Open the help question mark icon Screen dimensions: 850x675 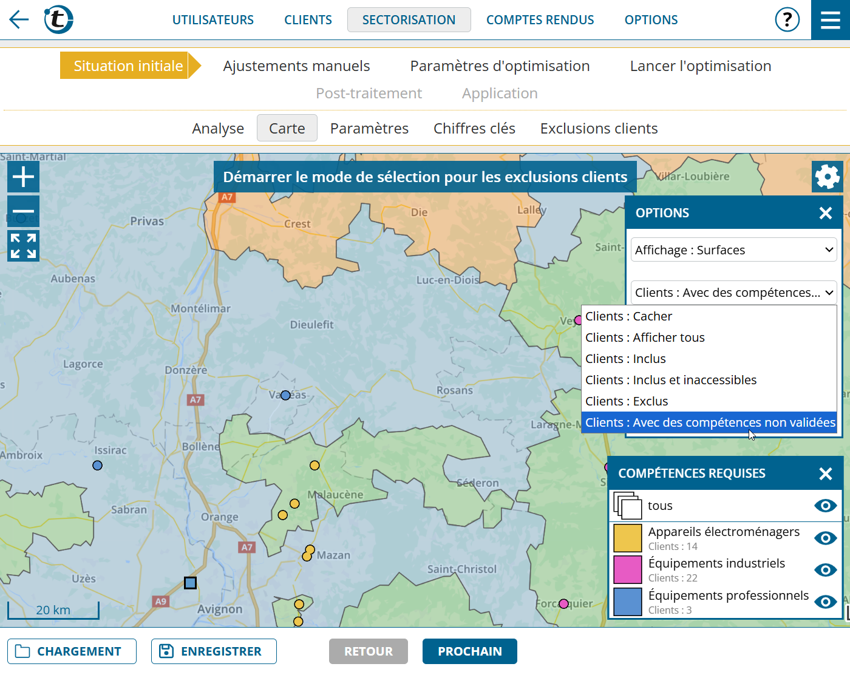(787, 20)
